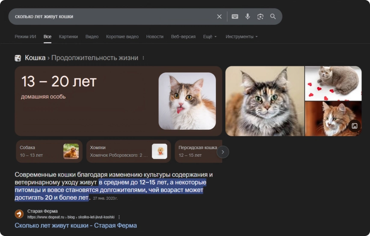Select the Все tab

48,36
